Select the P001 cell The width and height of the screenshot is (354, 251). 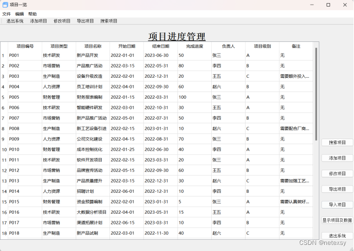[25, 55]
